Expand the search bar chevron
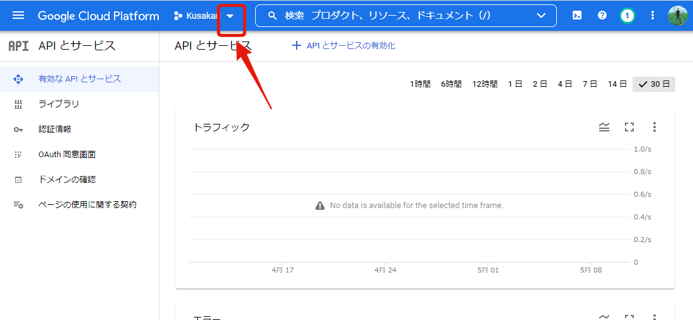The width and height of the screenshot is (693, 320). [x=541, y=16]
